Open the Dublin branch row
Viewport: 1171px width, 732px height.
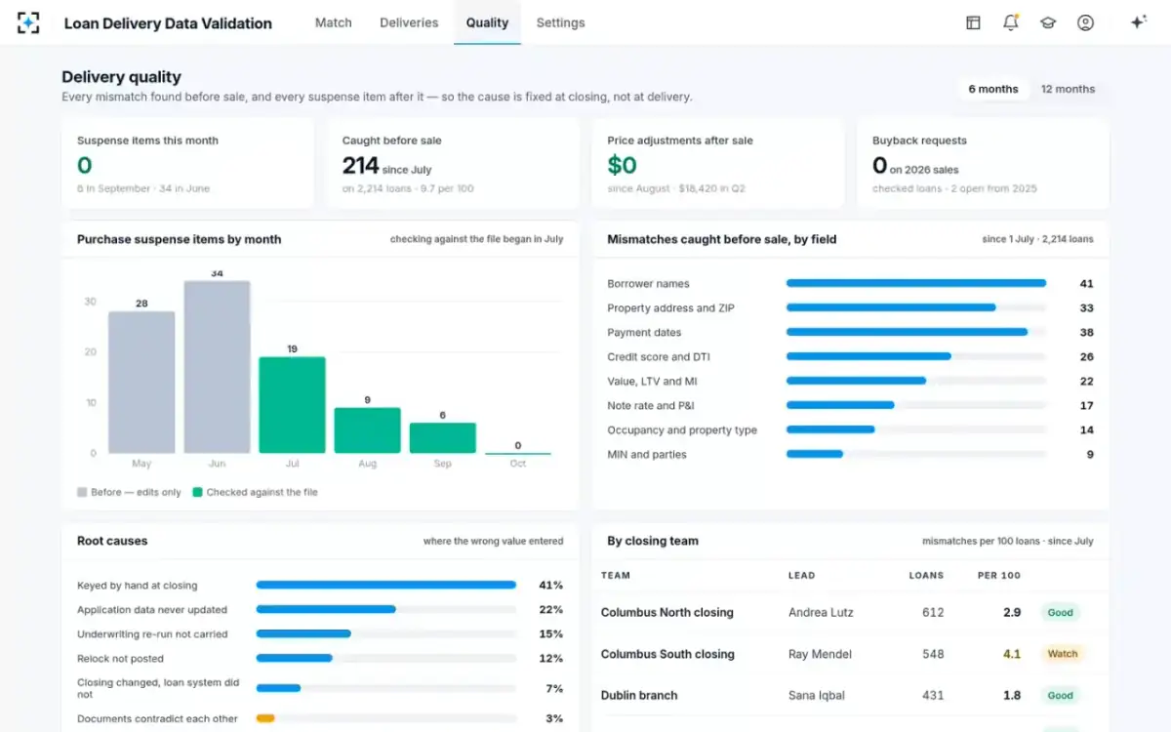pyautogui.click(x=850, y=696)
